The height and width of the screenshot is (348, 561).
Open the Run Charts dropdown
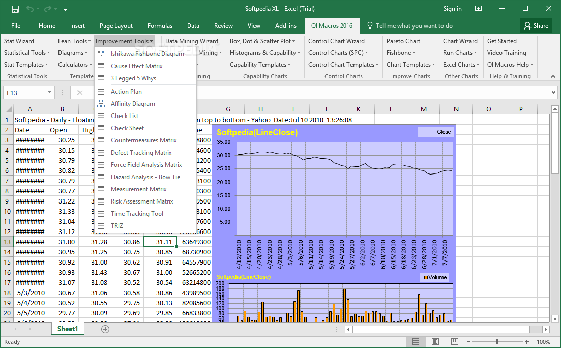coord(460,53)
